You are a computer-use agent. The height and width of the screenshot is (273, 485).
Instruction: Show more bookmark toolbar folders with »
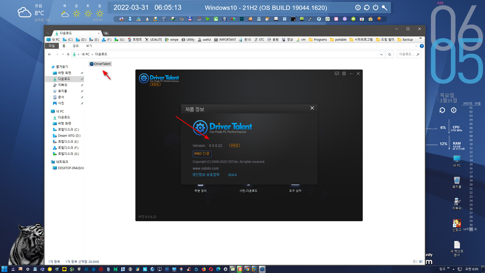[x=420, y=38]
